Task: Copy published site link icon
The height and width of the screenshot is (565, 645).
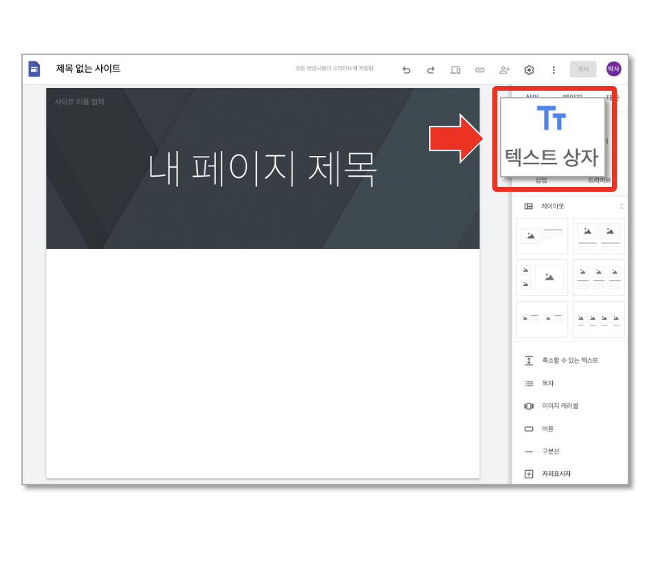Action: pos(480,70)
